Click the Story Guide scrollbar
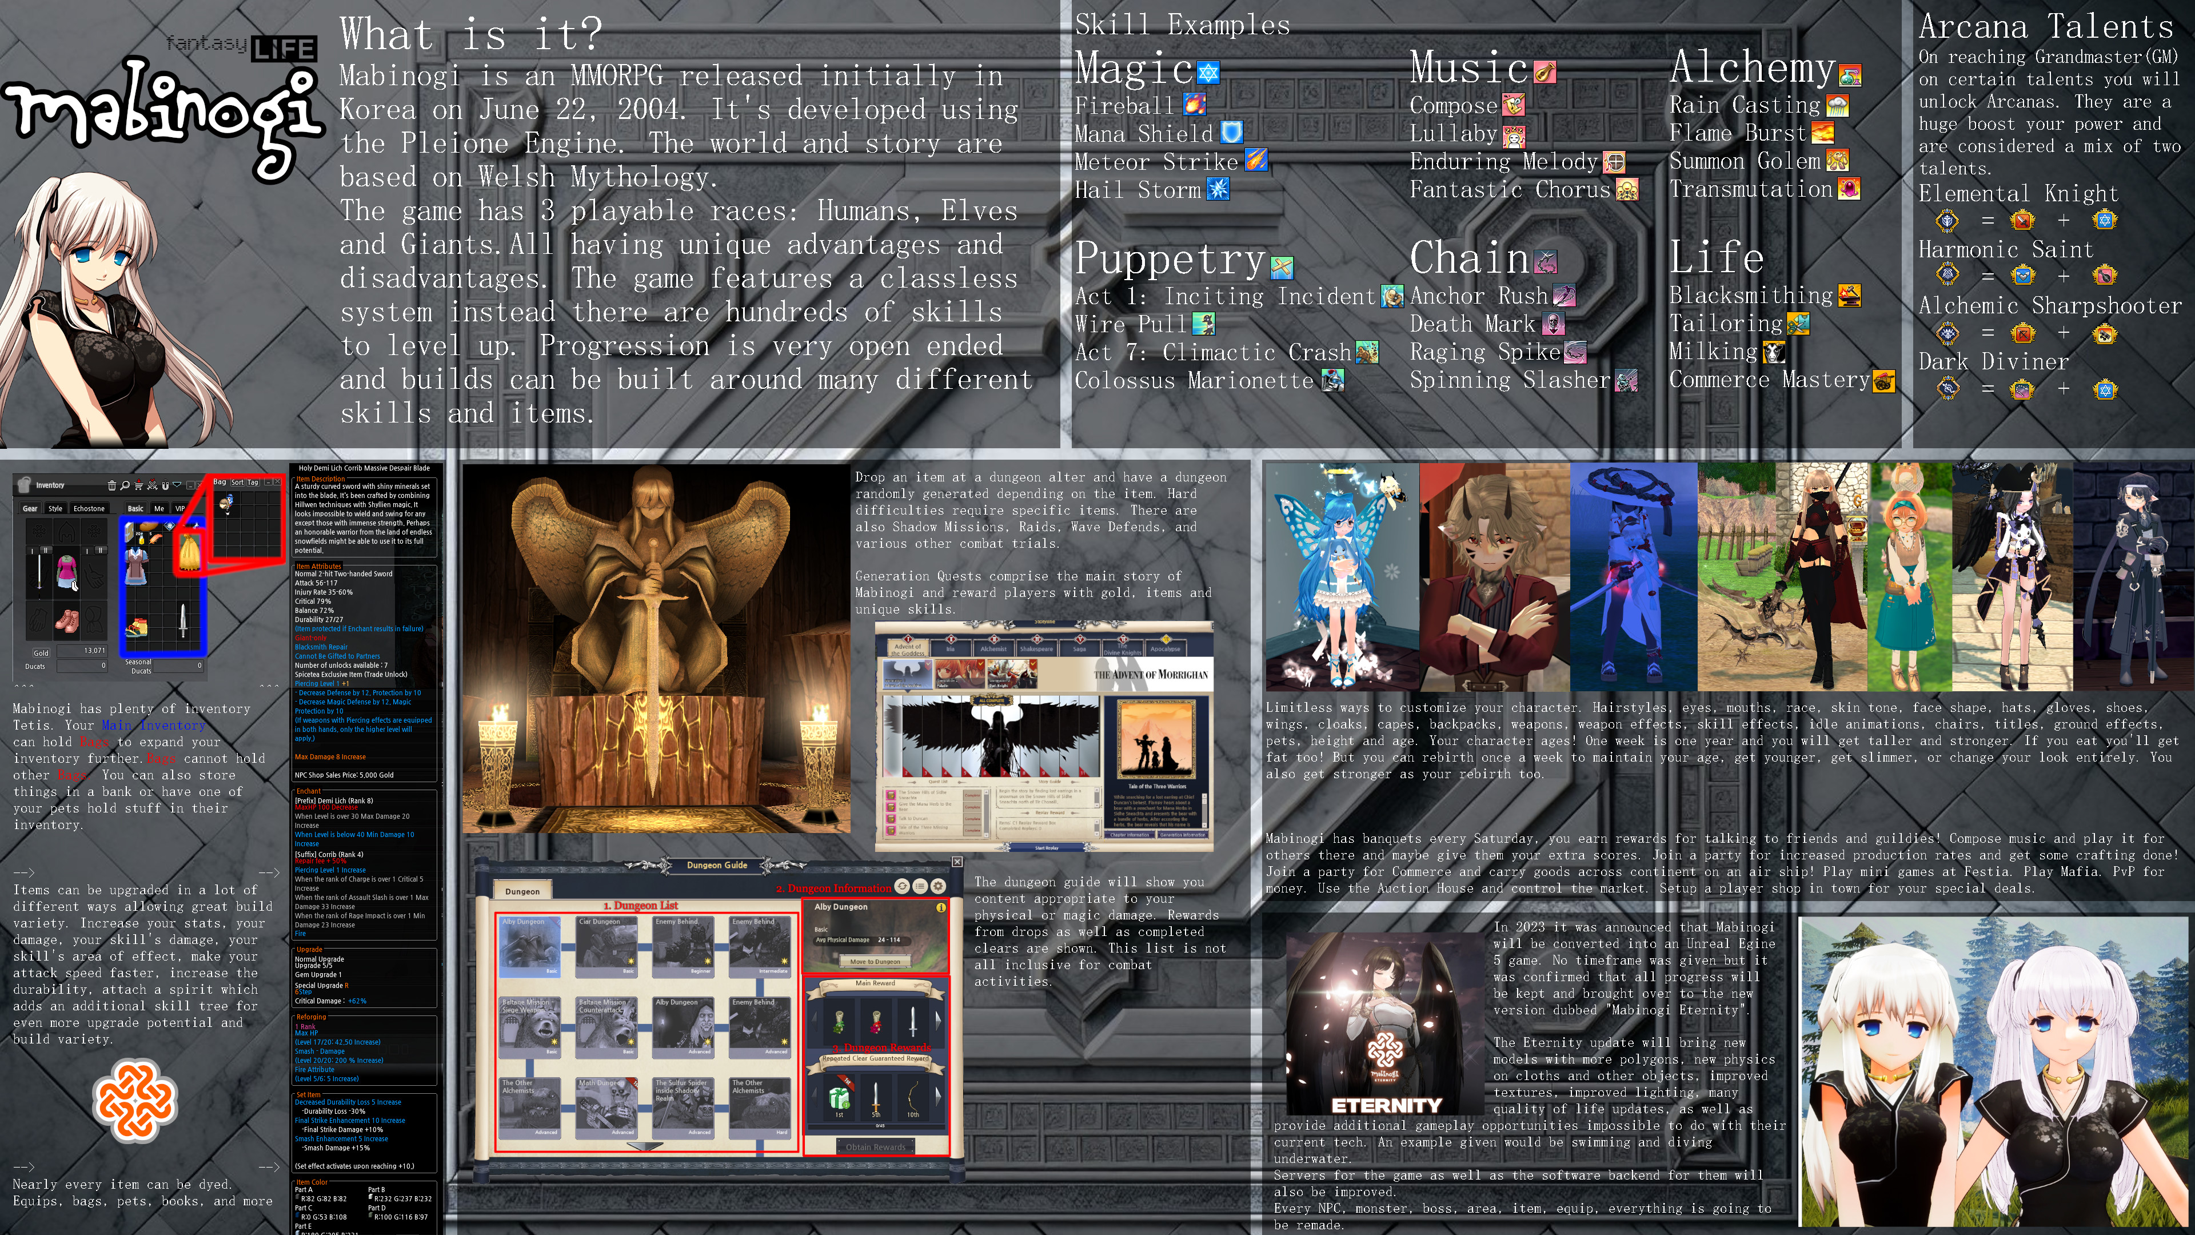Image resolution: width=2195 pixels, height=1235 pixels. click(x=1097, y=798)
